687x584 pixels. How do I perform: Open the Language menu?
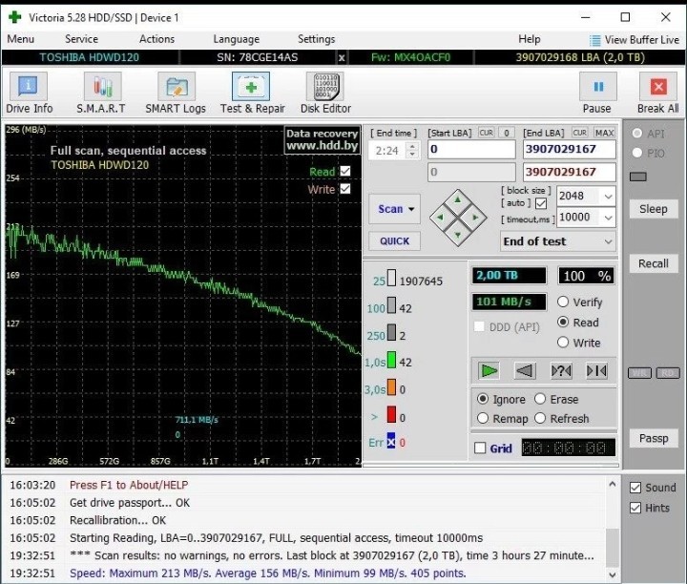[237, 39]
